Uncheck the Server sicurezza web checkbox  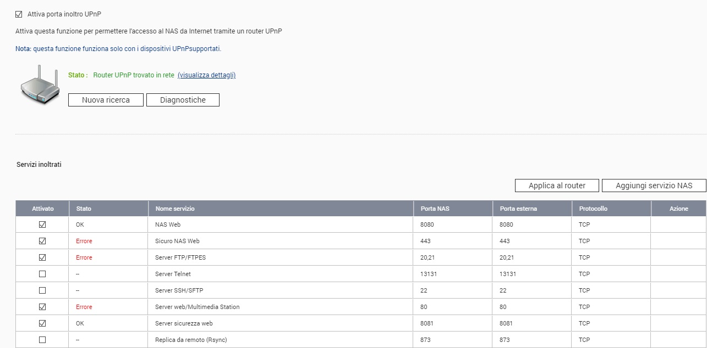point(42,323)
